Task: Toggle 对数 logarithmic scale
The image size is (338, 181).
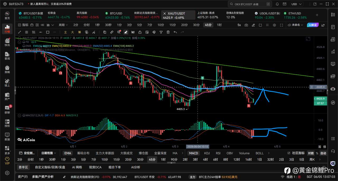Action: point(311,153)
